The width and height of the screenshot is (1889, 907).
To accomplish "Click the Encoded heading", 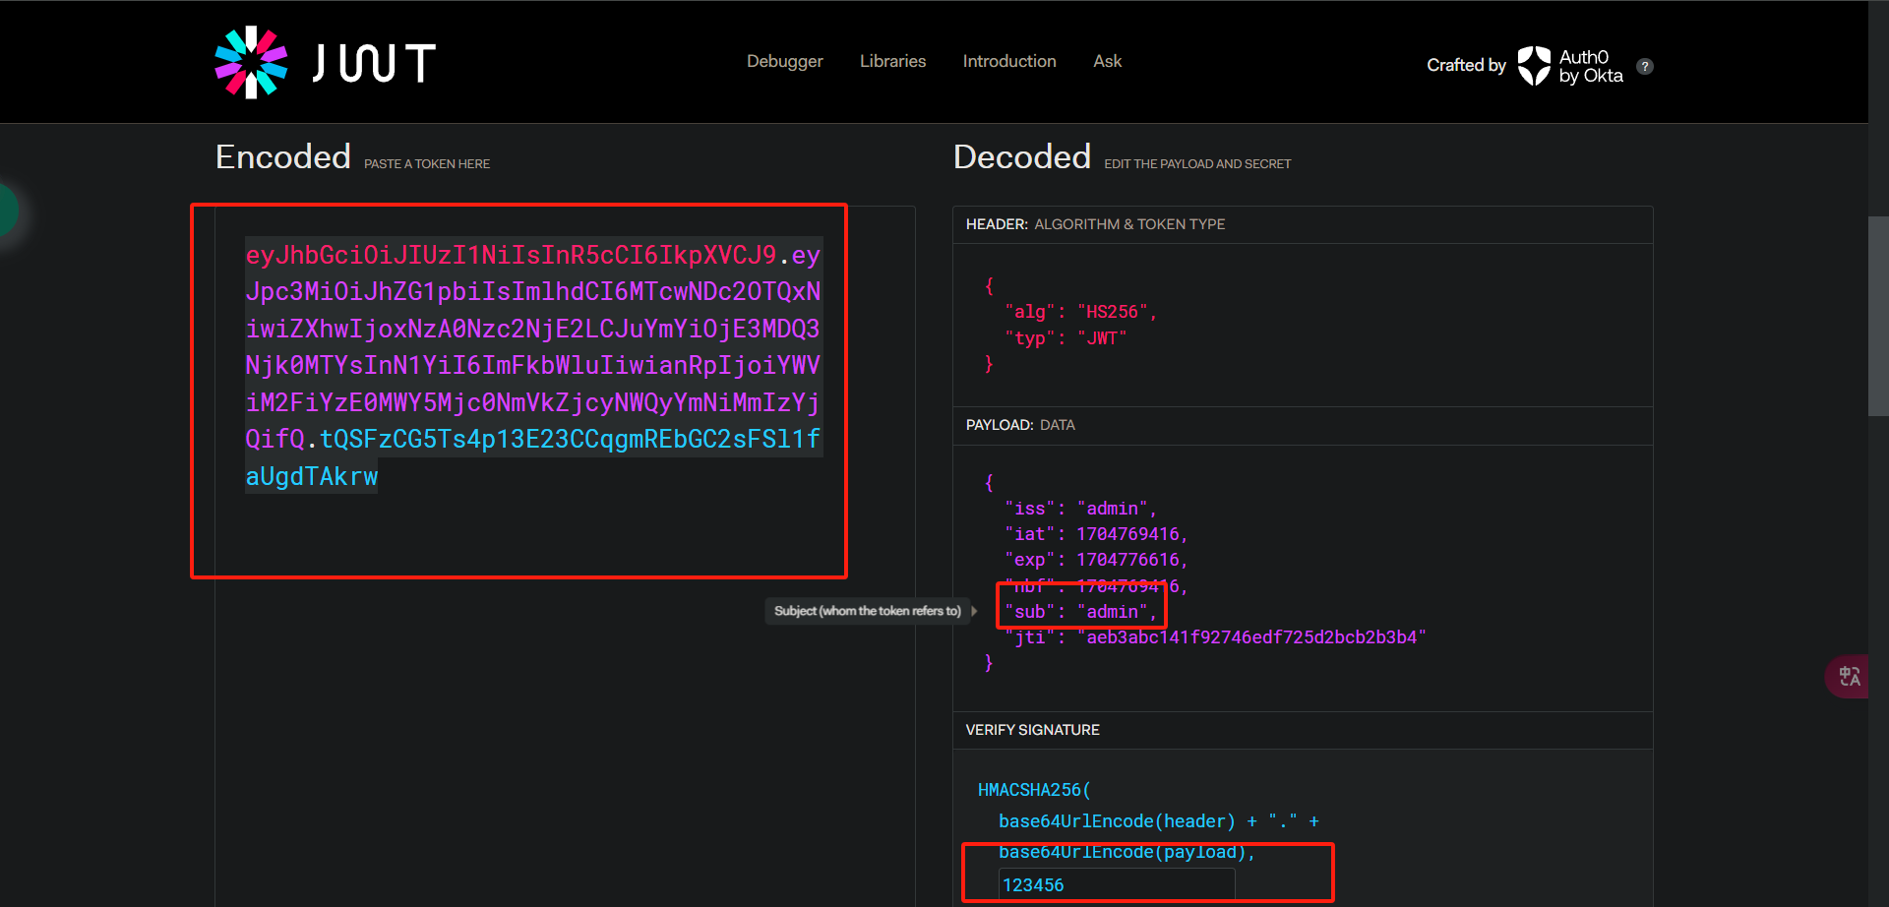I will [x=283, y=156].
